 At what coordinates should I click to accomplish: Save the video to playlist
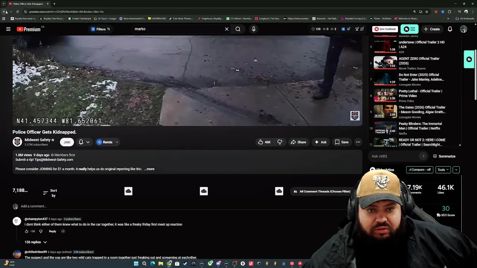pyautogui.click(x=341, y=142)
